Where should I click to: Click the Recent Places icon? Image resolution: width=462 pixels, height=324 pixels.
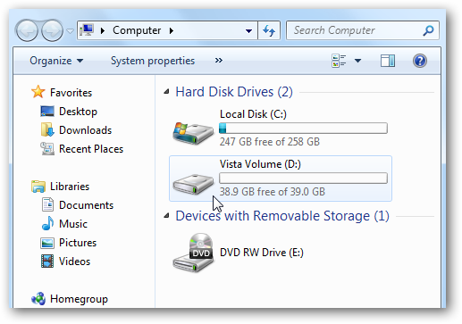coord(47,149)
